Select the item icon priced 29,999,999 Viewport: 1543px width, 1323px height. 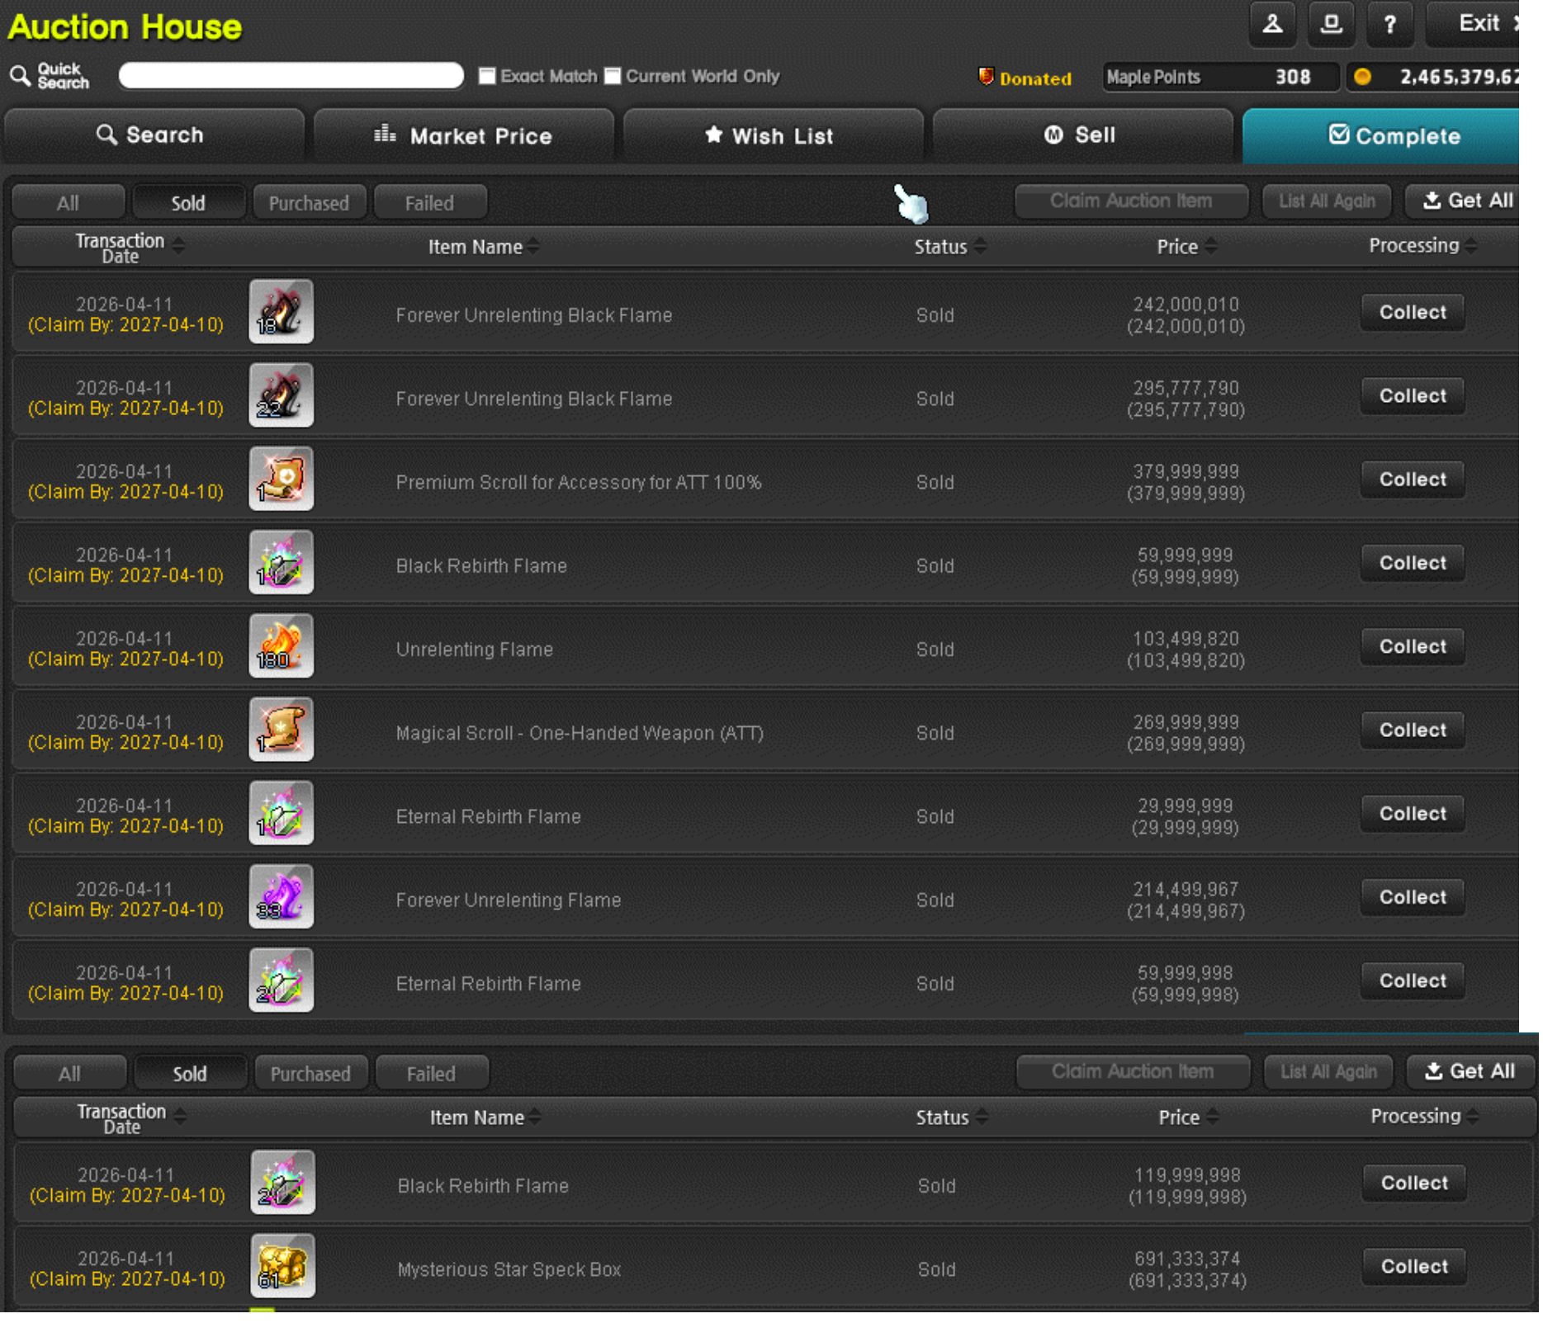tap(282, 814)
